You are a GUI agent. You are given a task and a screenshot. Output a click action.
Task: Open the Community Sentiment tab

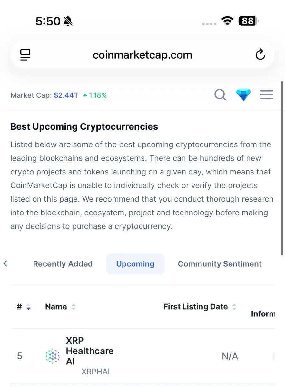point(220,264)
